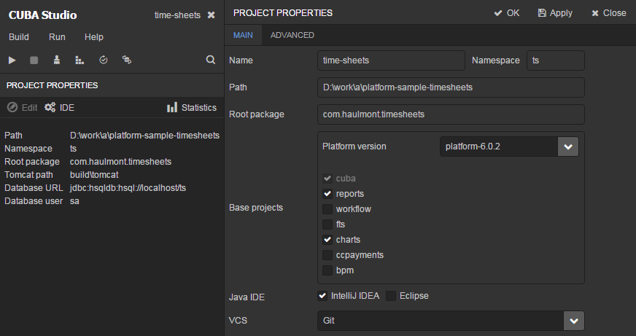This screenshot has width=636, height=336.
Task: Start the application server with play icon
Action: coord(12,60)
